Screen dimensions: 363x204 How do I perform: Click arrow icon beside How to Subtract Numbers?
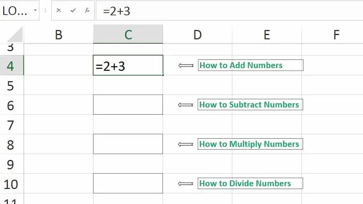click(186, 105)
